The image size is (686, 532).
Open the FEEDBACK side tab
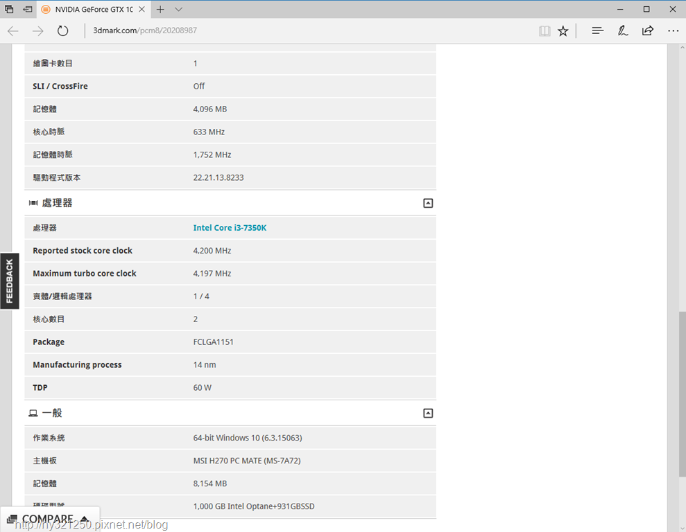point(10,281)
